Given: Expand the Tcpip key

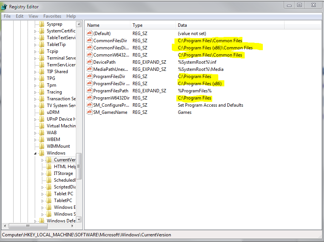Looking at the screenshot, I should (x=35, y=52).
